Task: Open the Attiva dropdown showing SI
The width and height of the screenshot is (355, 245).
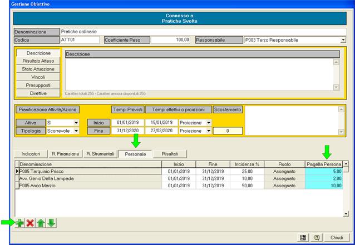Action: point(76,122)
